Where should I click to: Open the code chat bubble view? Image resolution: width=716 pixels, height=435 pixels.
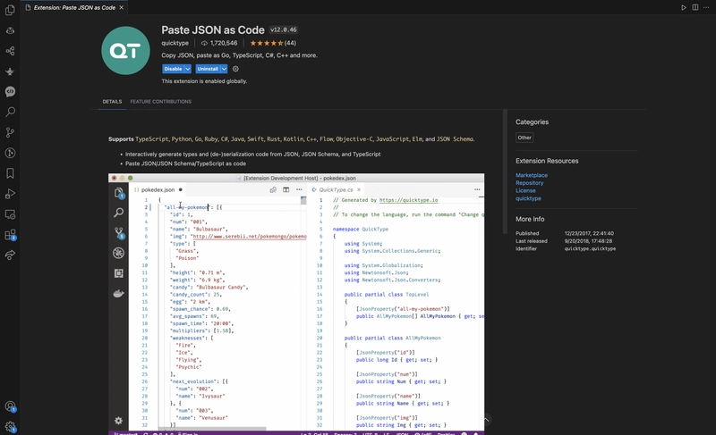(10, 91)
